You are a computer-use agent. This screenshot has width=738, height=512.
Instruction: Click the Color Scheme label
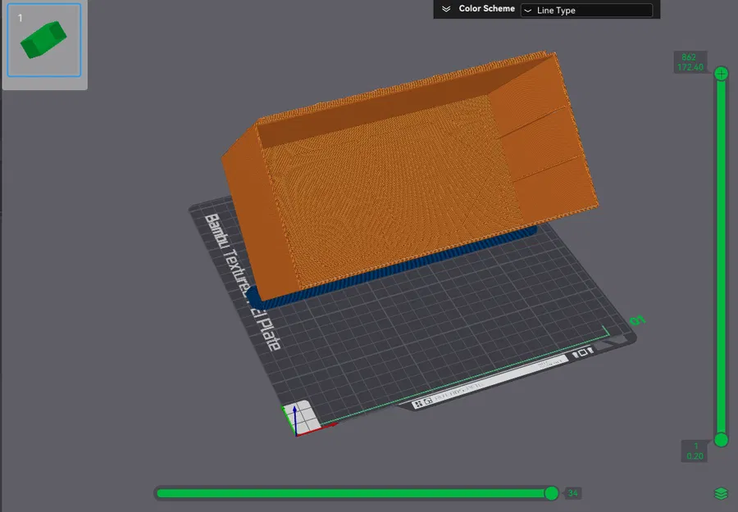tap(486, 8)
